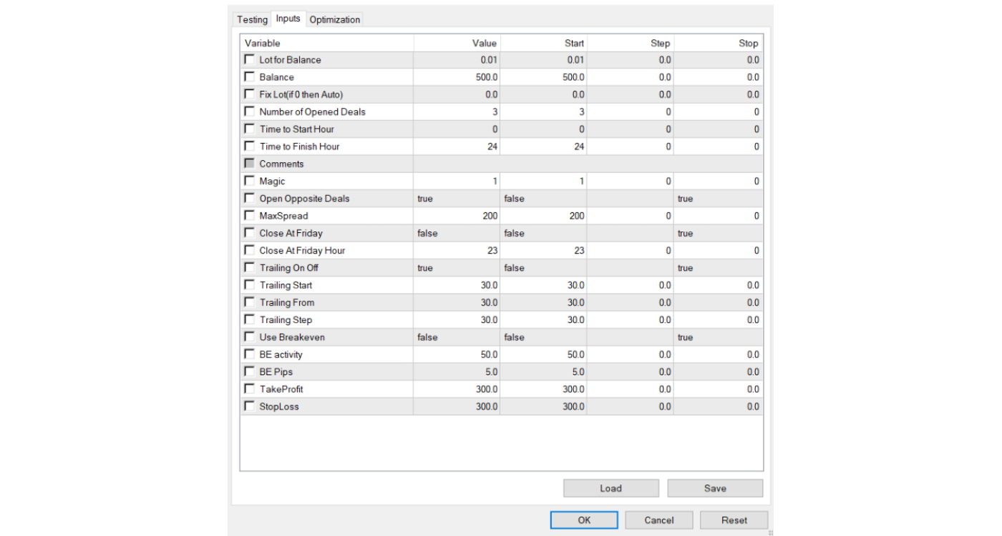Select the Use Breakeven checkbox
Viewport: 1002px width, 536px height.
click(249, 337)
